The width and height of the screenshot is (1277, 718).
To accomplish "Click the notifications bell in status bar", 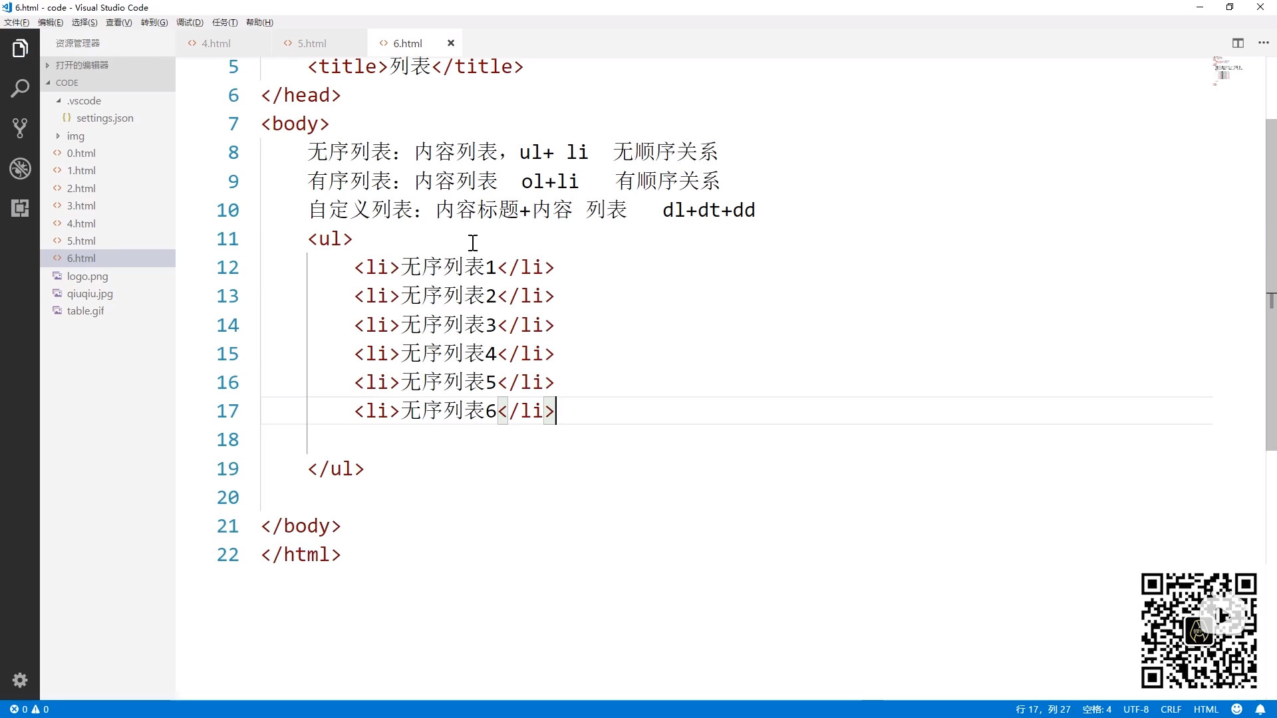I will [x=1260, y=709].
